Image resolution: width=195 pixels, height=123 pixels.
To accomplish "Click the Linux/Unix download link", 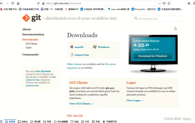I will click(82, 55).
